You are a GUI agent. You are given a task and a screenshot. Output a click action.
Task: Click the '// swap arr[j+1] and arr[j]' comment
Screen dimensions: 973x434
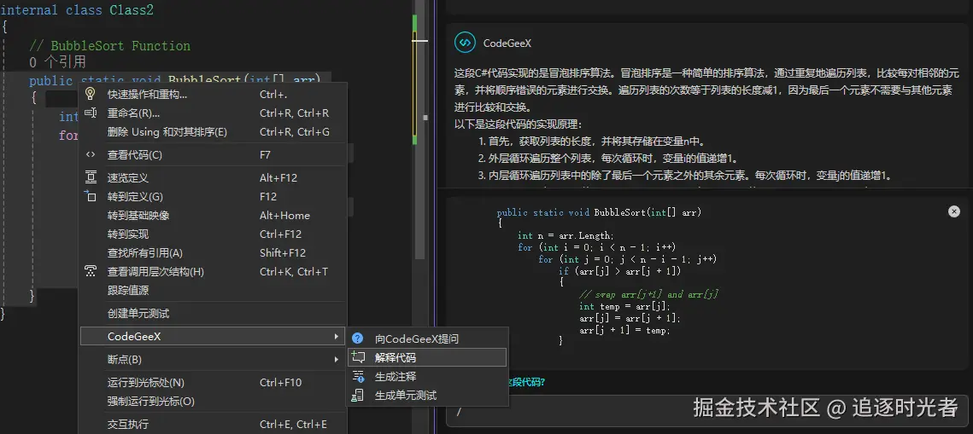click(648, 295)
